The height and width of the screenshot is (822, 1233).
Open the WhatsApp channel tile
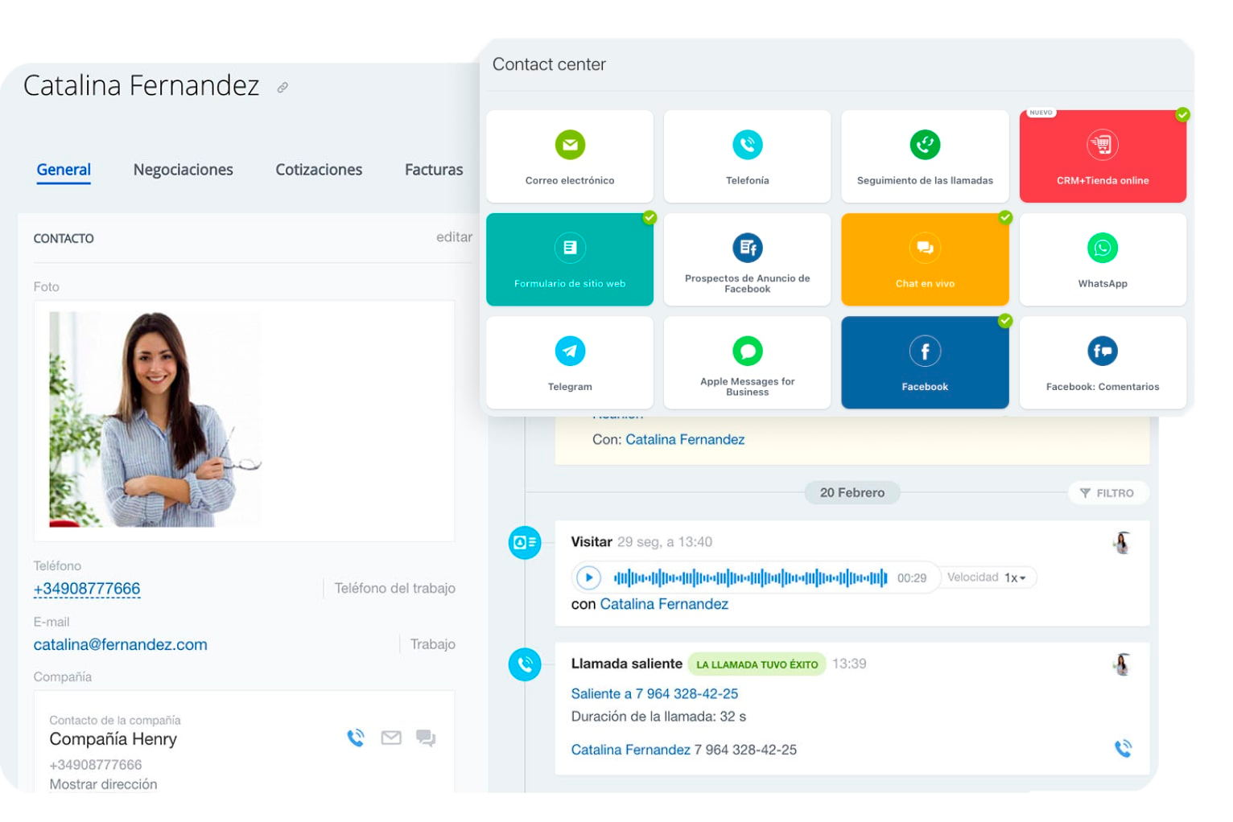1102,259
